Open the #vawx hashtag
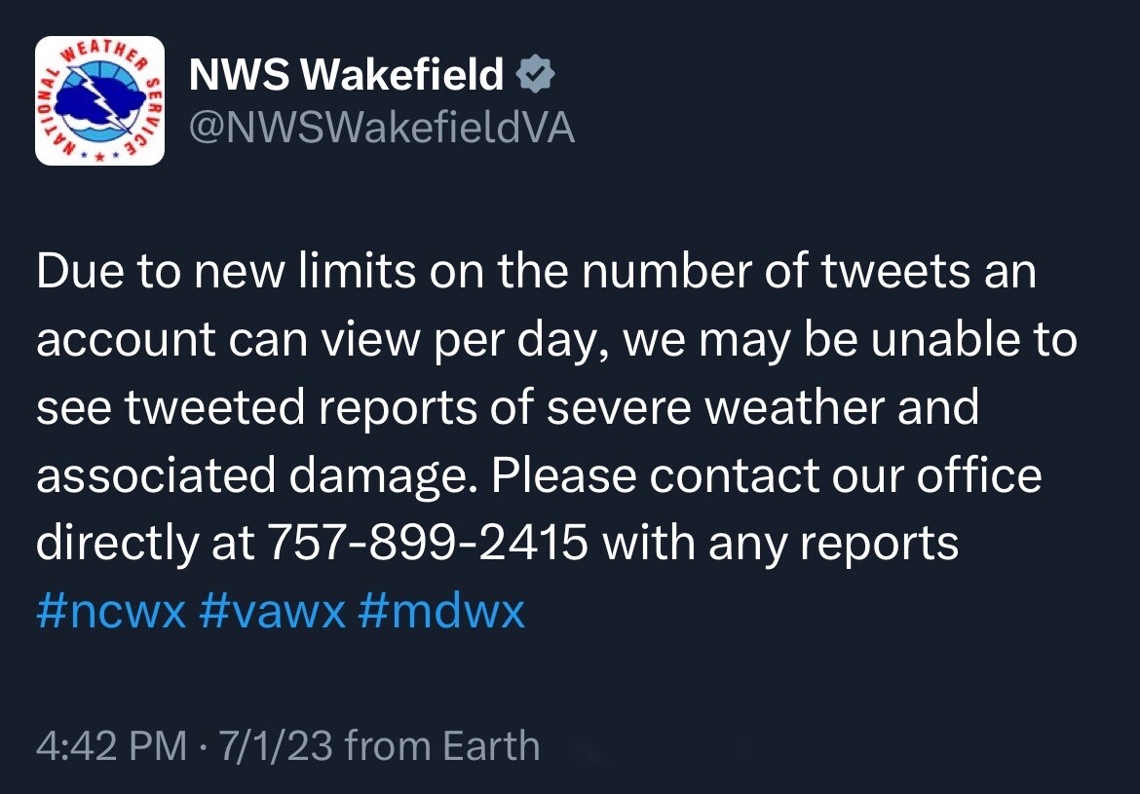This screenshot has width=1140, height=794. point(272,610)
